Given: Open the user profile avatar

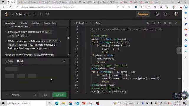Looking at the screenshot, I should (x=176, y=14).
